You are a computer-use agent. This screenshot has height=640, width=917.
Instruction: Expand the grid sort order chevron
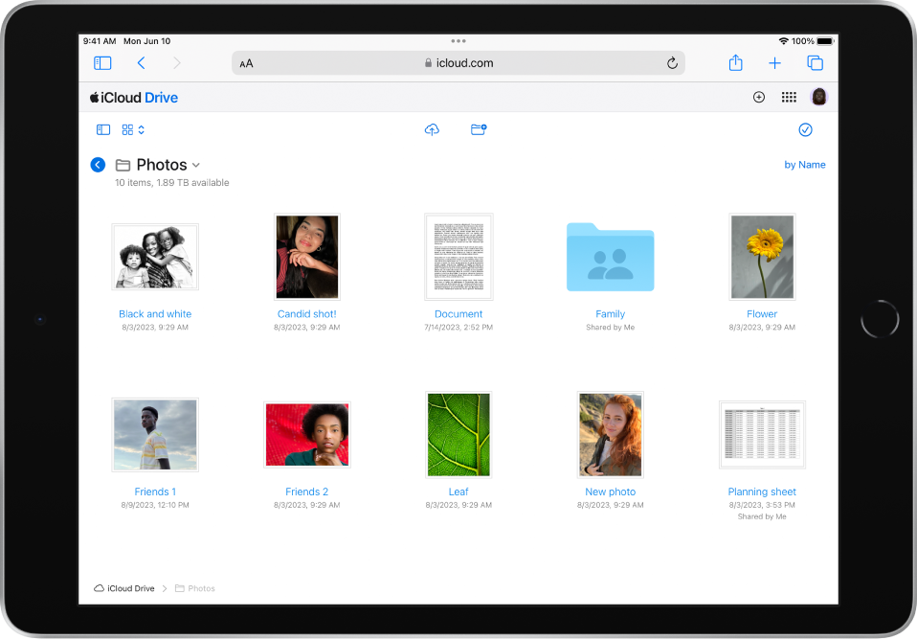[140, 129]
